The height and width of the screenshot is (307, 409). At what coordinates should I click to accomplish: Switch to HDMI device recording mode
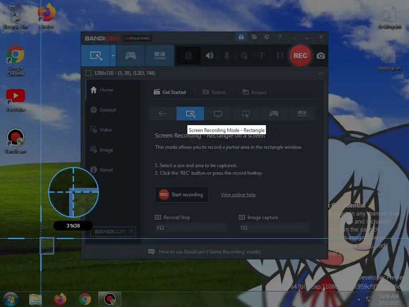(160, 56)
